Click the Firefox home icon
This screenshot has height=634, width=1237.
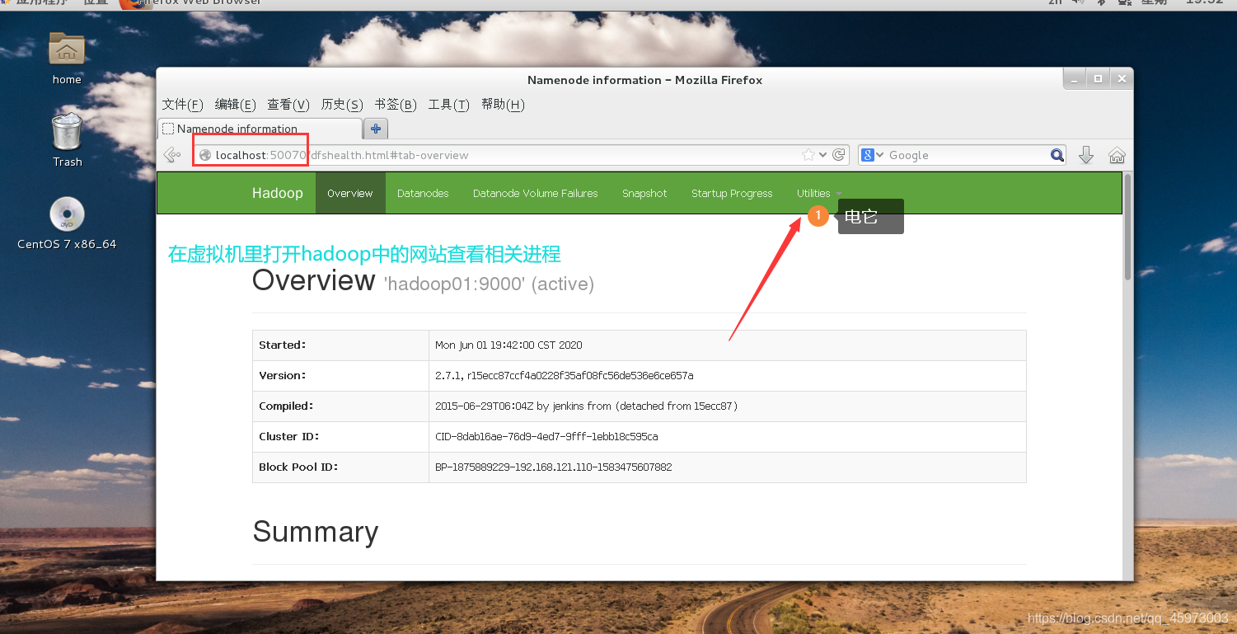pyautogui.click(x=1117, y=154)
